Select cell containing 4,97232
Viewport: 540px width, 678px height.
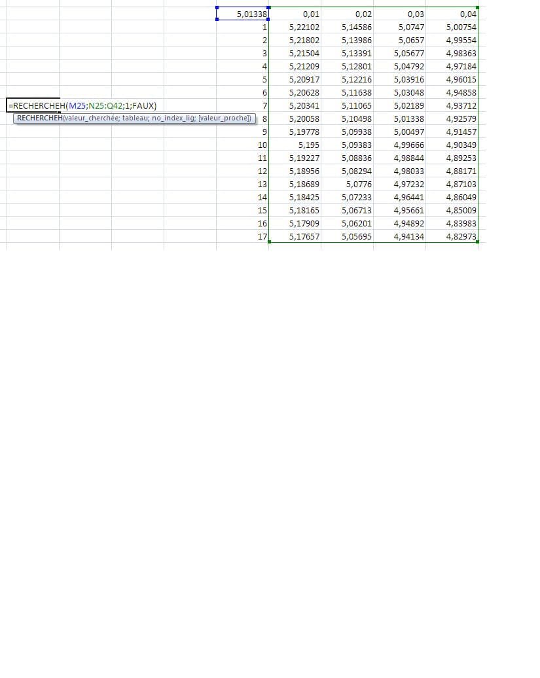click(399, 184)
